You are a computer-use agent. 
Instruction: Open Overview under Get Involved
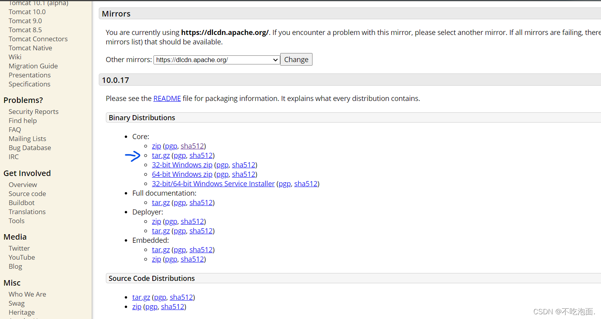pyautogui.click(x=23, y=185)
